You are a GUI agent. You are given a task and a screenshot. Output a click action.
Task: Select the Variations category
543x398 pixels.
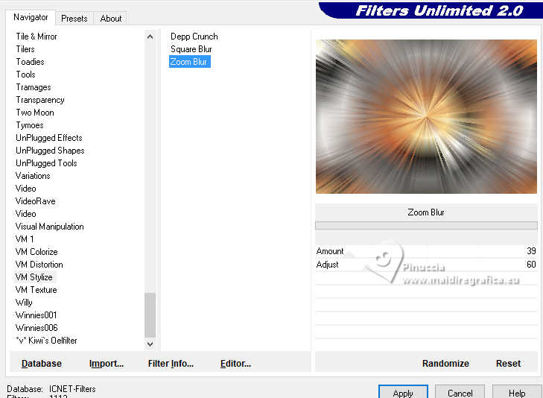tap(33, 176)
